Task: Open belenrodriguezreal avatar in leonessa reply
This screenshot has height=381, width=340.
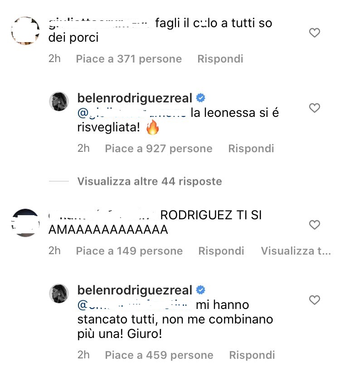Action: 59,101
